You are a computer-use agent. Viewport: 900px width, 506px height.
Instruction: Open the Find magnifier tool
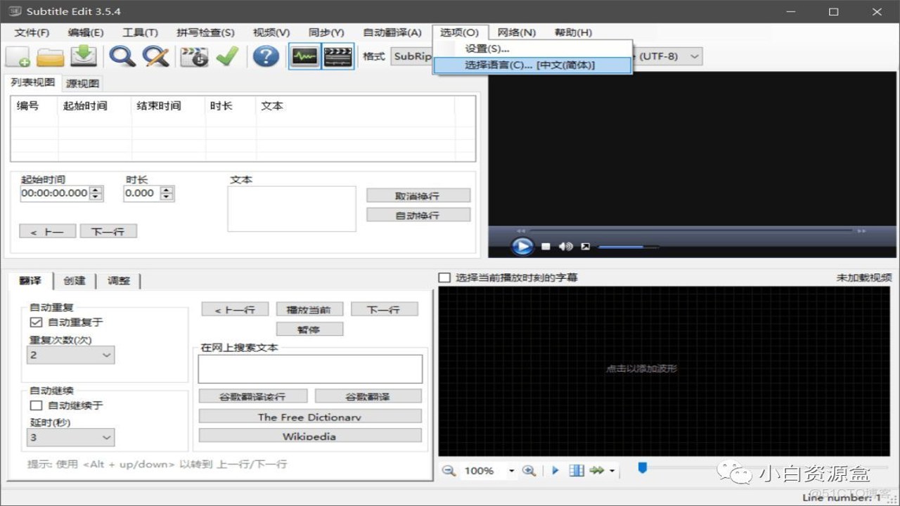click(122, 56)
